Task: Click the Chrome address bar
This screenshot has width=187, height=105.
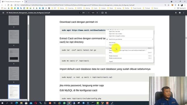Action: click(89, 5)
